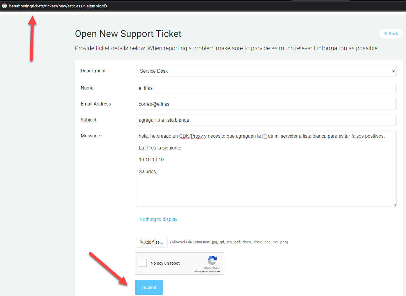This screenshot has height=296, width=406.
Task: Click into the Email Address field
Action: (x=265, y=104)
